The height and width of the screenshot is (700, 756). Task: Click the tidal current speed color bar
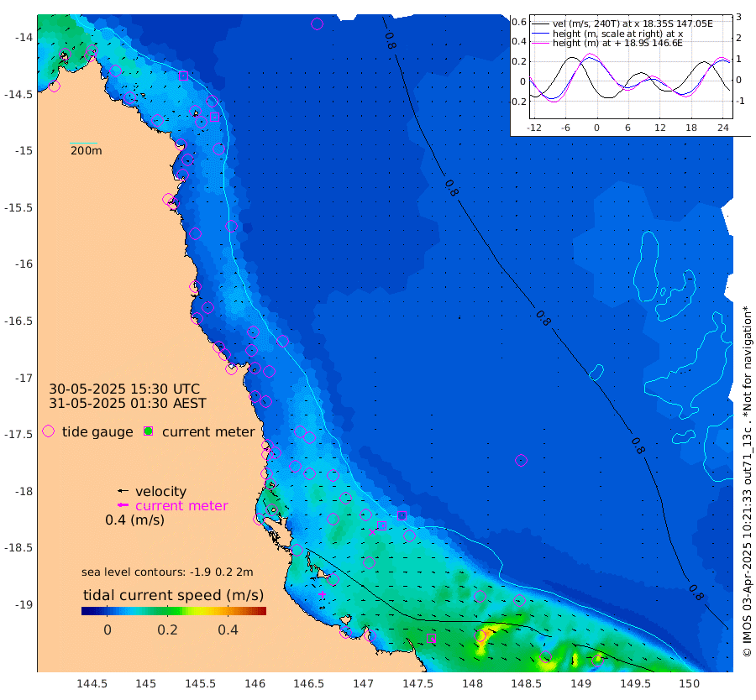(174, 611)
